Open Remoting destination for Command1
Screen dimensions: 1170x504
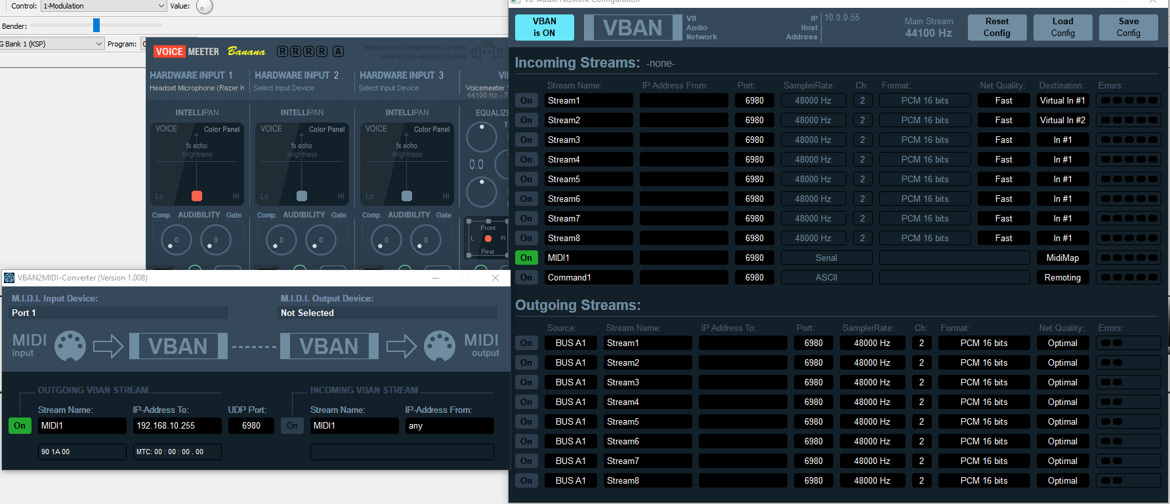coord(1062,277)
